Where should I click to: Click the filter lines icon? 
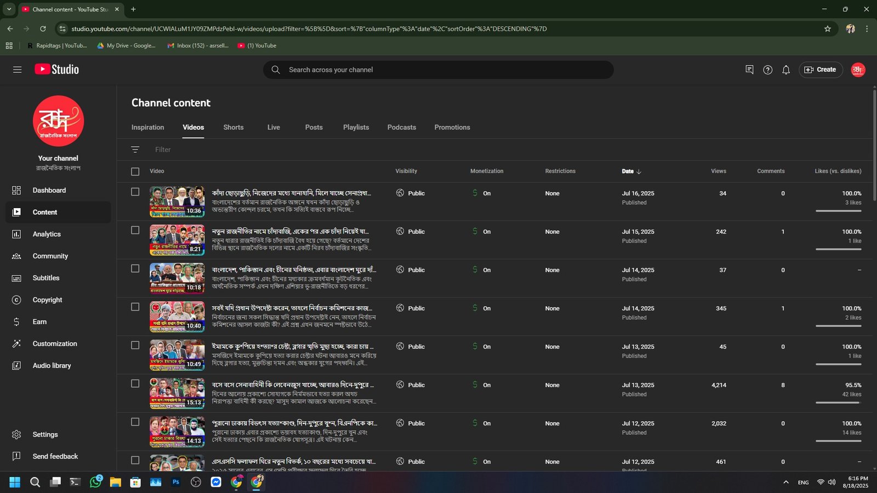(135, 150)
